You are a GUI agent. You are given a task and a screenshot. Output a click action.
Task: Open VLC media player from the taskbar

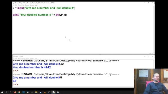[x=45, y=92]
